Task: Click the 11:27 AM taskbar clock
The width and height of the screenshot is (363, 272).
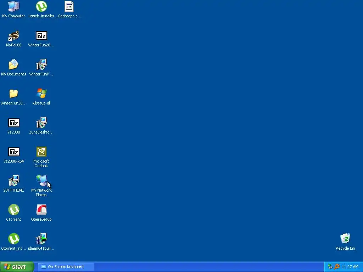Action: click(350, 267)
